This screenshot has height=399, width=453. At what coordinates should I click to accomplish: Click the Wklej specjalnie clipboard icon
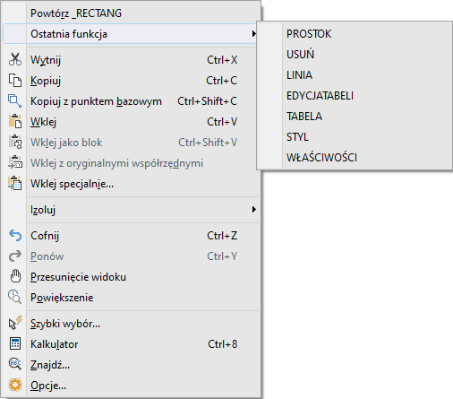click(15, 184)
